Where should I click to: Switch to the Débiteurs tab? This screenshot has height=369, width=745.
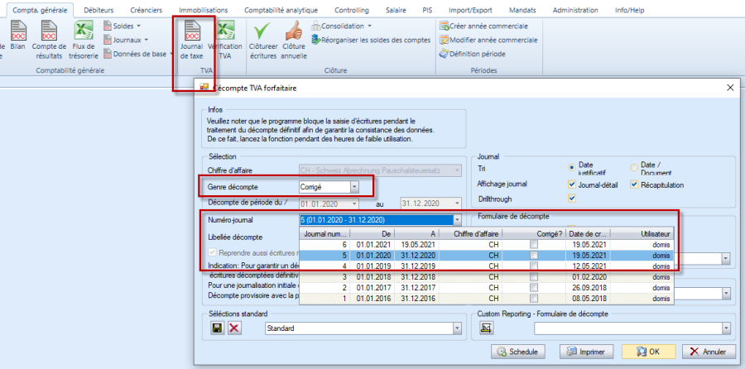[98, 10]
